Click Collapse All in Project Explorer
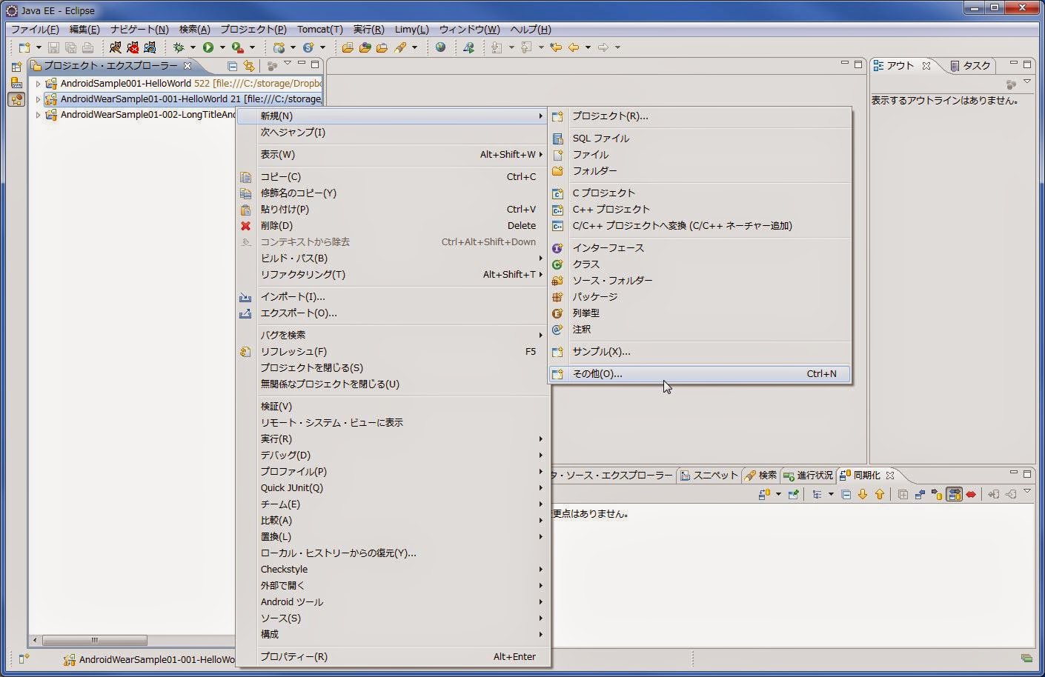1045x677 pixels. click(232, 66)
